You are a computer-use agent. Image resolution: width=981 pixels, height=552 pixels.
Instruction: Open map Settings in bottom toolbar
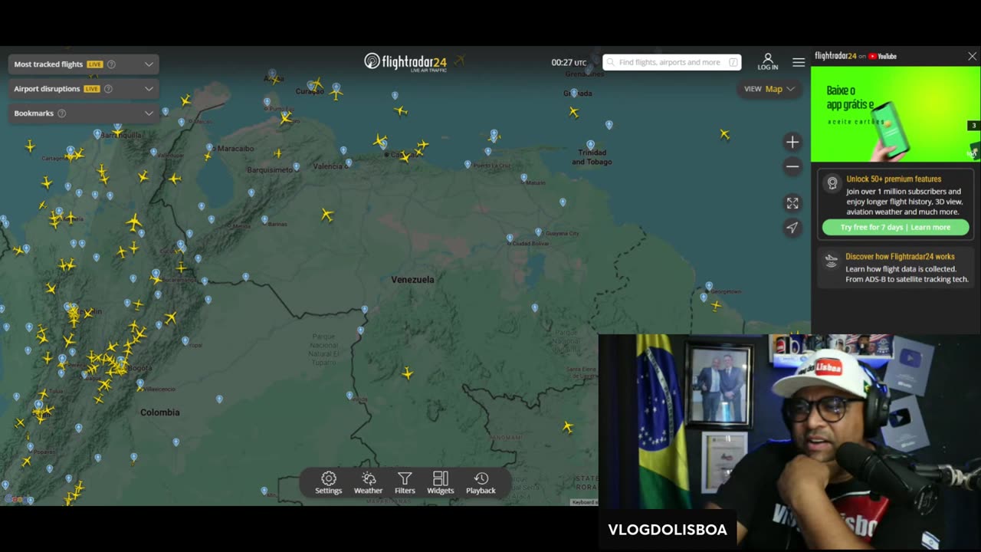pos(328,483)
